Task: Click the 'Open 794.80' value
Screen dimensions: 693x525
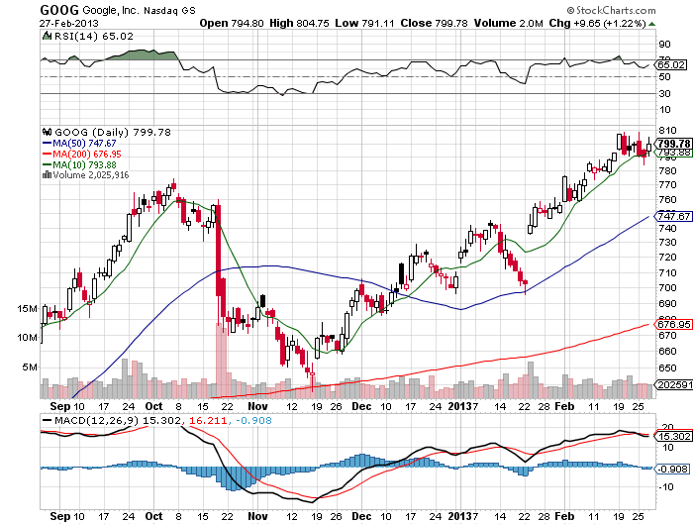Action: (x=232, y=24)
